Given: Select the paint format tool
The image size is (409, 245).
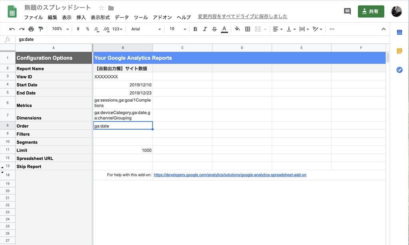Looking at the screenshot, I should coord(41,29).
